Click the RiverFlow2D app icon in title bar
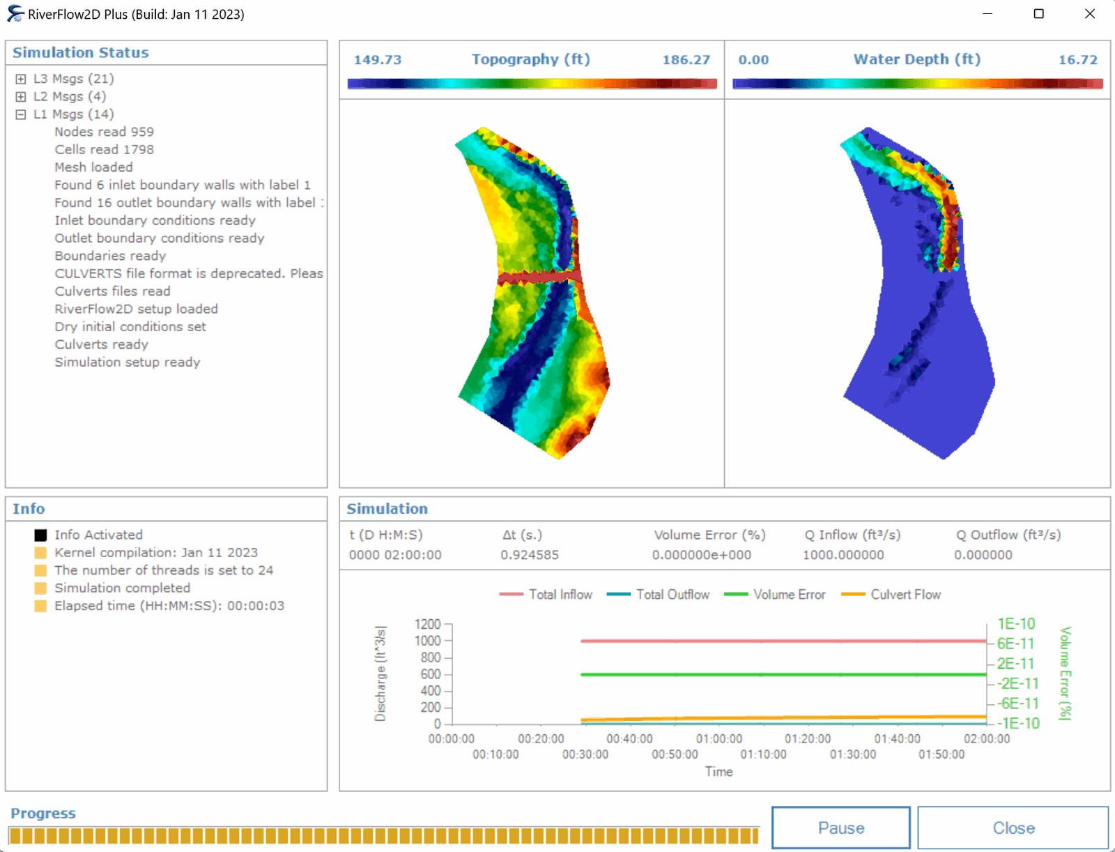The image size is (1115, 852). (15, 14)
